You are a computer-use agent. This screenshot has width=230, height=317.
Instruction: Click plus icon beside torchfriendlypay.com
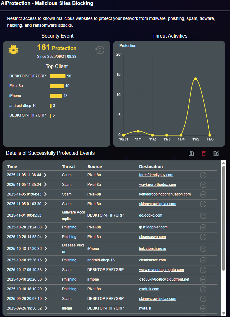[203, 175]
